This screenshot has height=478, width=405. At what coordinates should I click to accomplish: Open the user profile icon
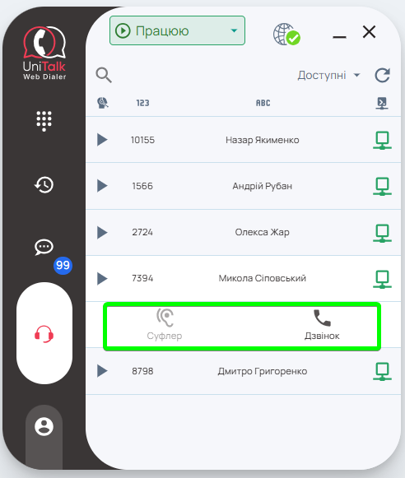coord(44,426)
